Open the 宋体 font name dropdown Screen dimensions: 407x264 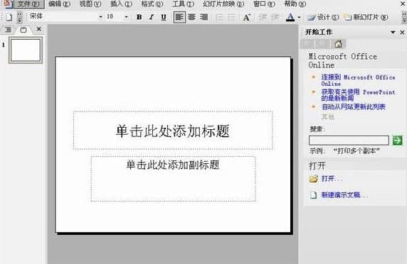click(x=100, y=17)
